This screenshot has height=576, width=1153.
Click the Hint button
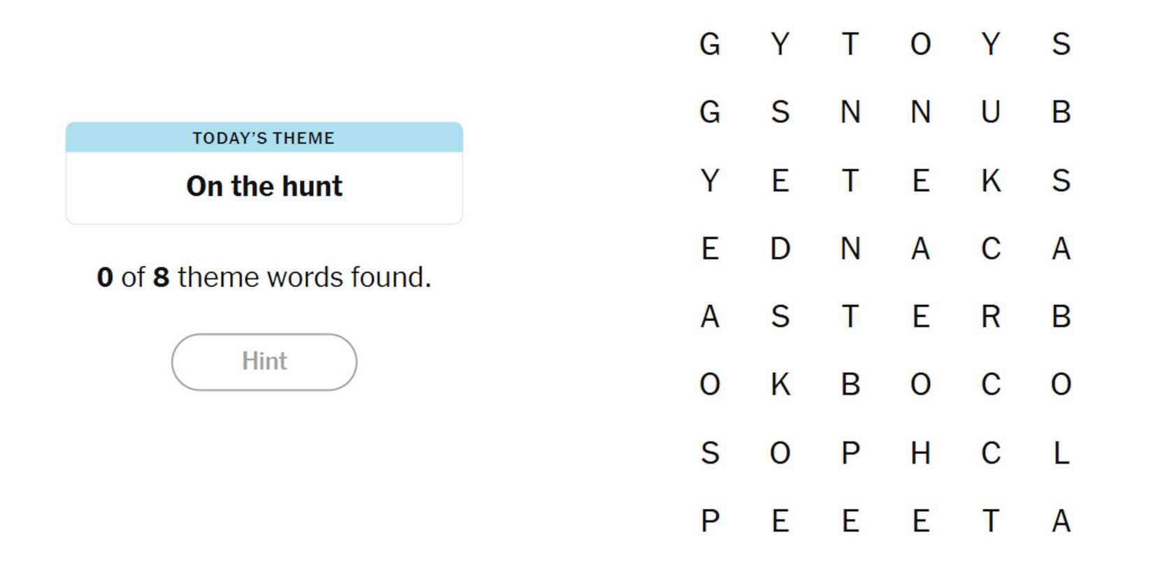[264, 362]
